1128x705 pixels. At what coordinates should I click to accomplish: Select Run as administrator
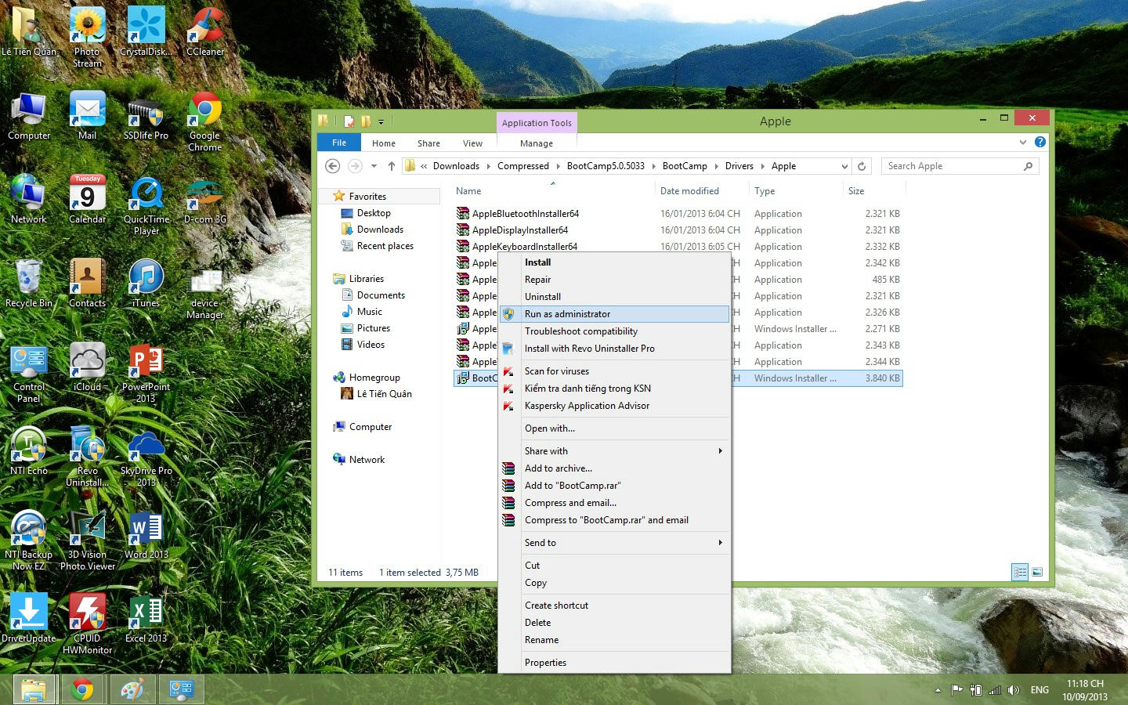coord(614,313)
